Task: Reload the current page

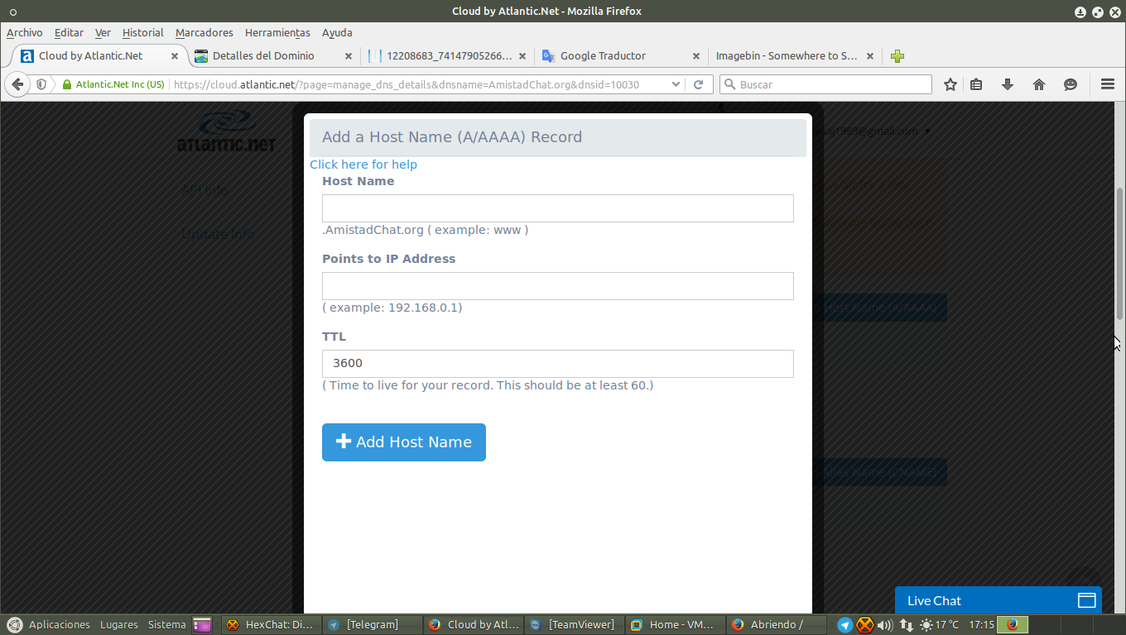Action: pyautogui.click(x=699, y=84)
